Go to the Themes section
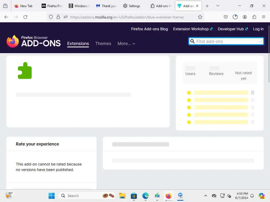Viewport: 270px width, 202px height. click(x=103, y=43)
